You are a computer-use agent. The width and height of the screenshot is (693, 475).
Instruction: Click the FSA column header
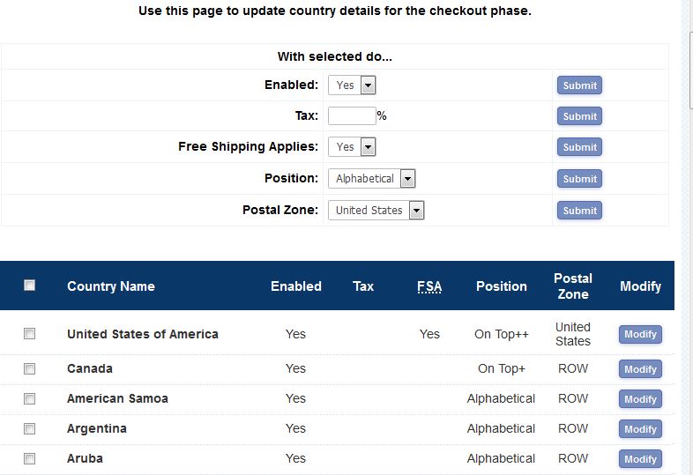tap(429, 286)
